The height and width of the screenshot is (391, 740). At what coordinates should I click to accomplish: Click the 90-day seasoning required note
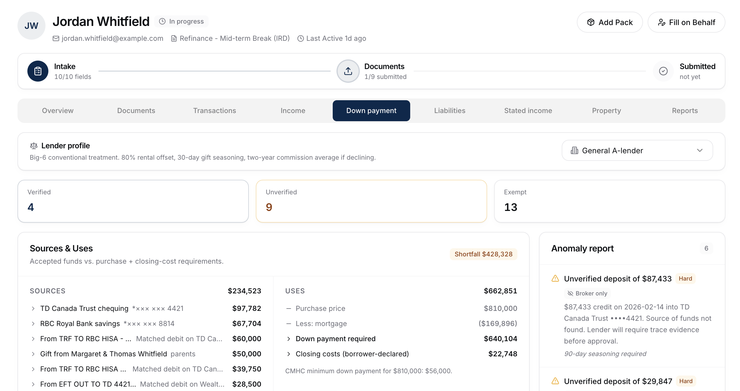click(605, 354)
